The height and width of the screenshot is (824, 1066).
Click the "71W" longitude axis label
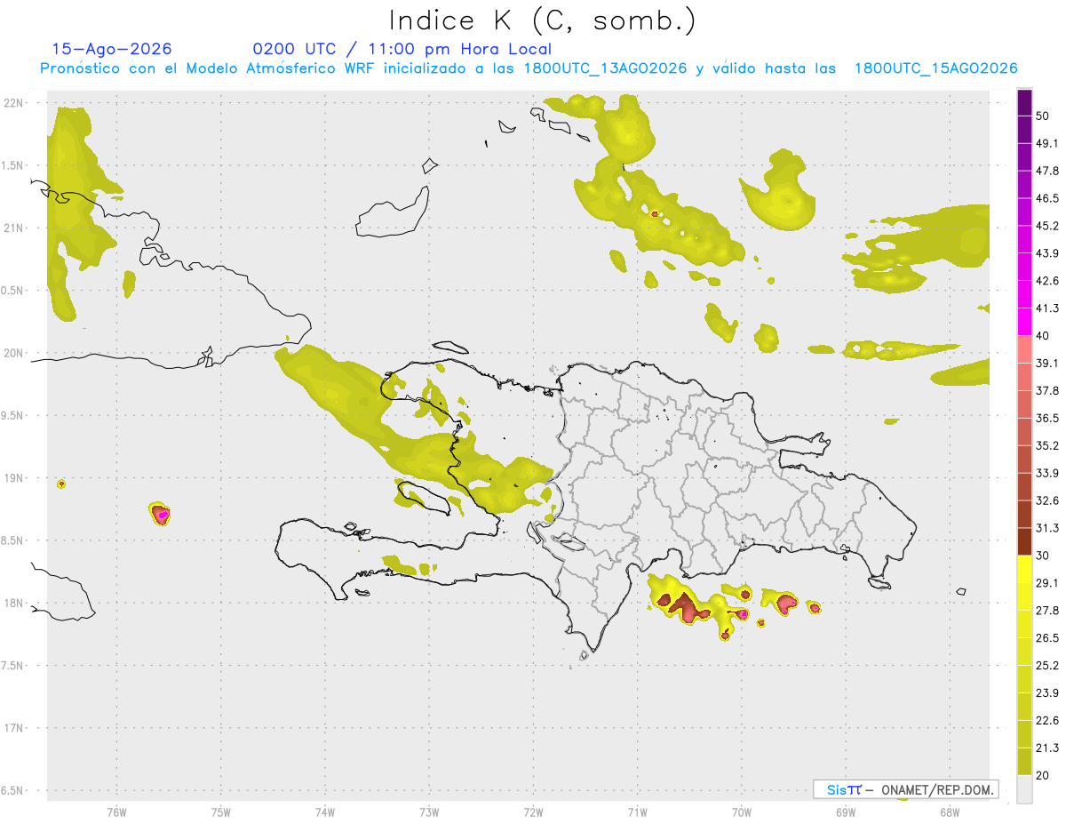637,812
